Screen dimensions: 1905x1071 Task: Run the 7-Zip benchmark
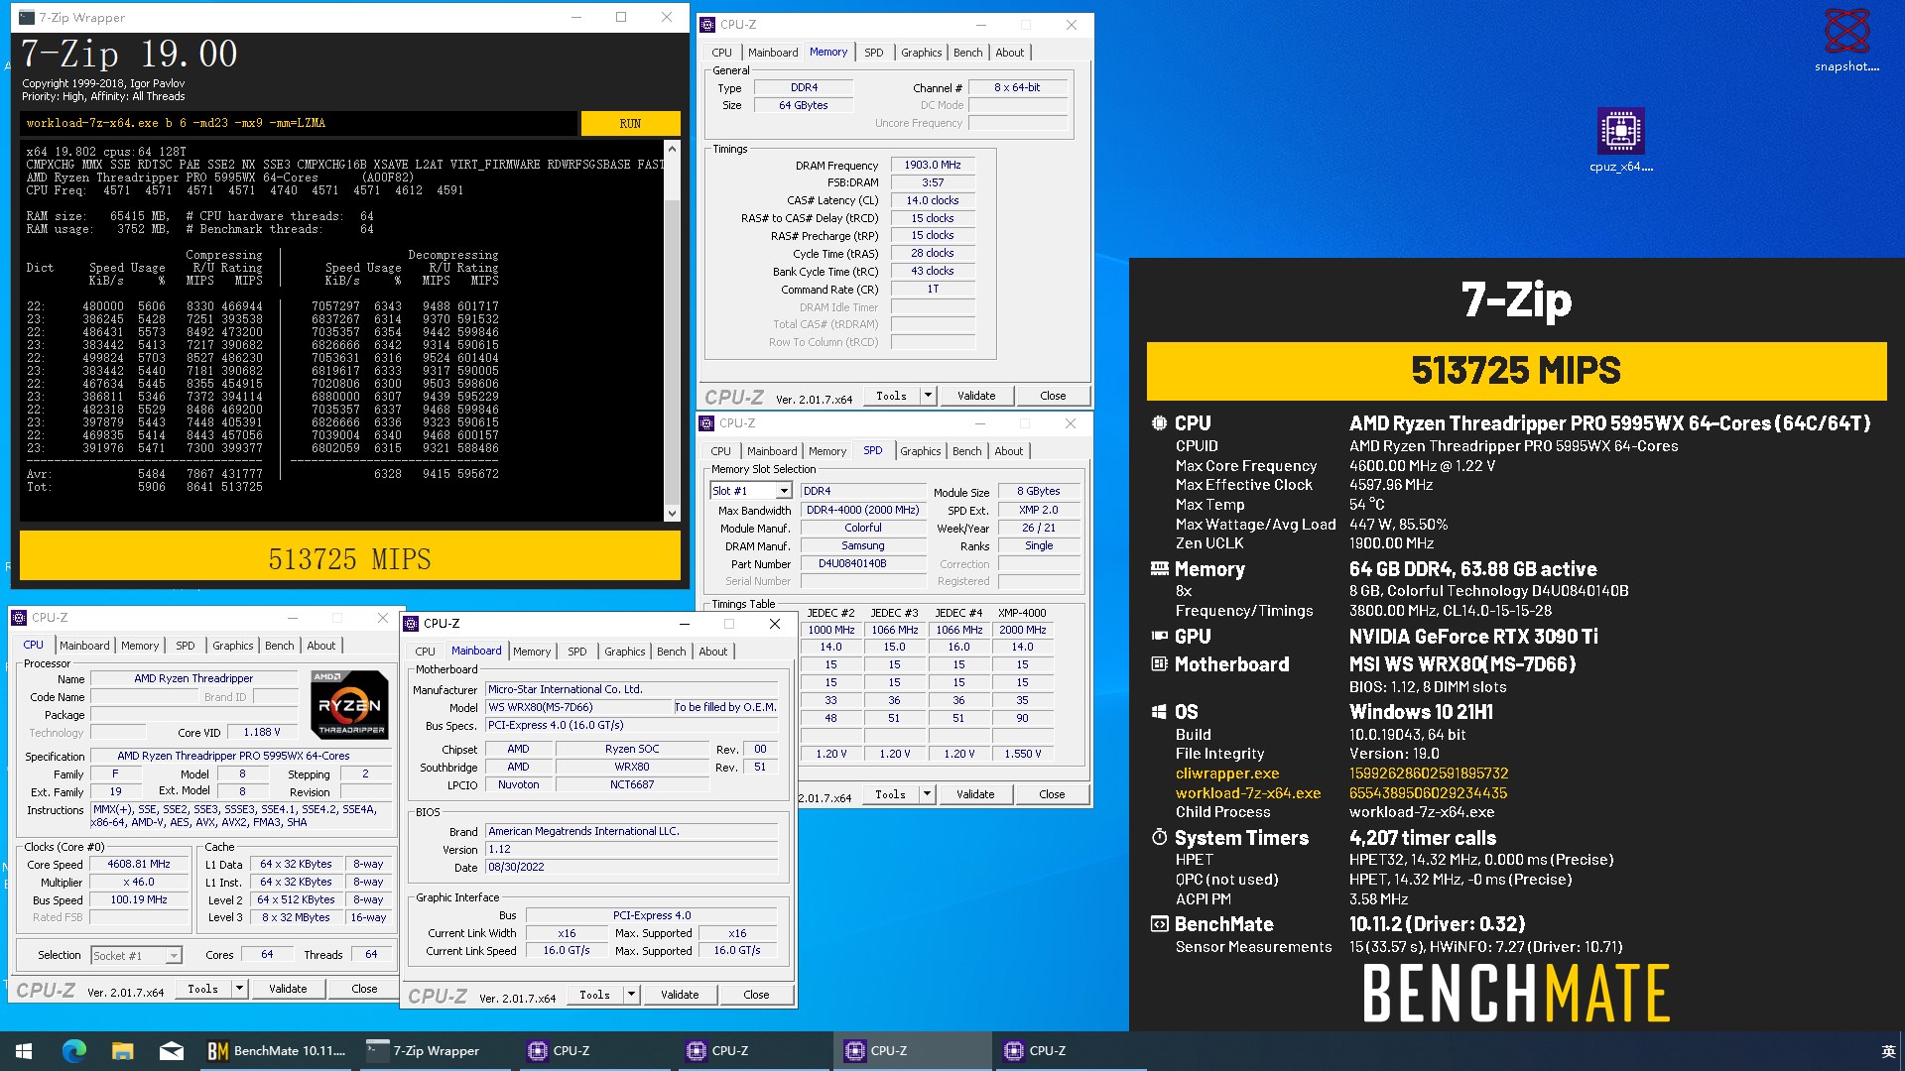pos(630,124)
